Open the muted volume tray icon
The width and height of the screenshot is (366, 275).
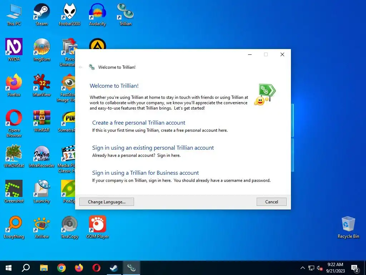[320, 268]
